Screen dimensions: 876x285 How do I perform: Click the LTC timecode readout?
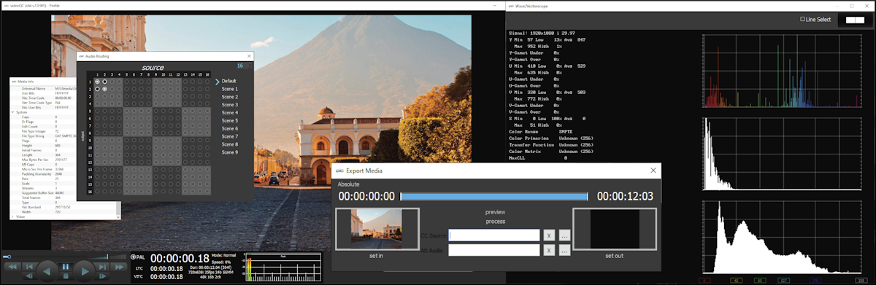tap(166, 268)
